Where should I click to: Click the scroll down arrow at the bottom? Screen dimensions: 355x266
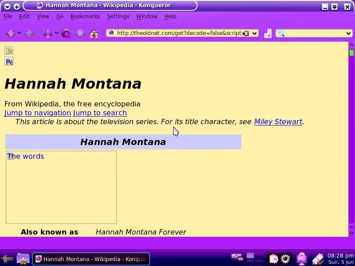click(x=351, y=233)
